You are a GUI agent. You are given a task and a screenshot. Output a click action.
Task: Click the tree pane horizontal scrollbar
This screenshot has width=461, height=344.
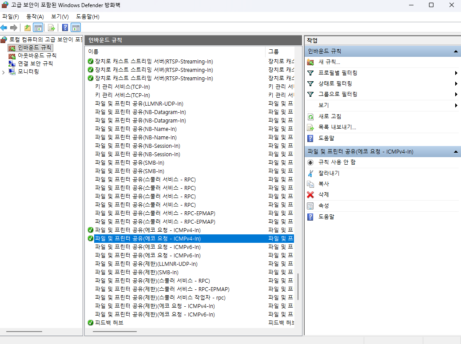[x=24, y=332]
